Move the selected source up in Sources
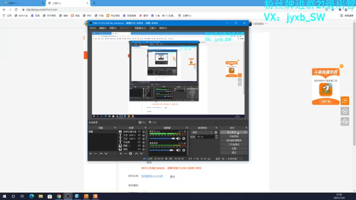 (x=136, y=153)
